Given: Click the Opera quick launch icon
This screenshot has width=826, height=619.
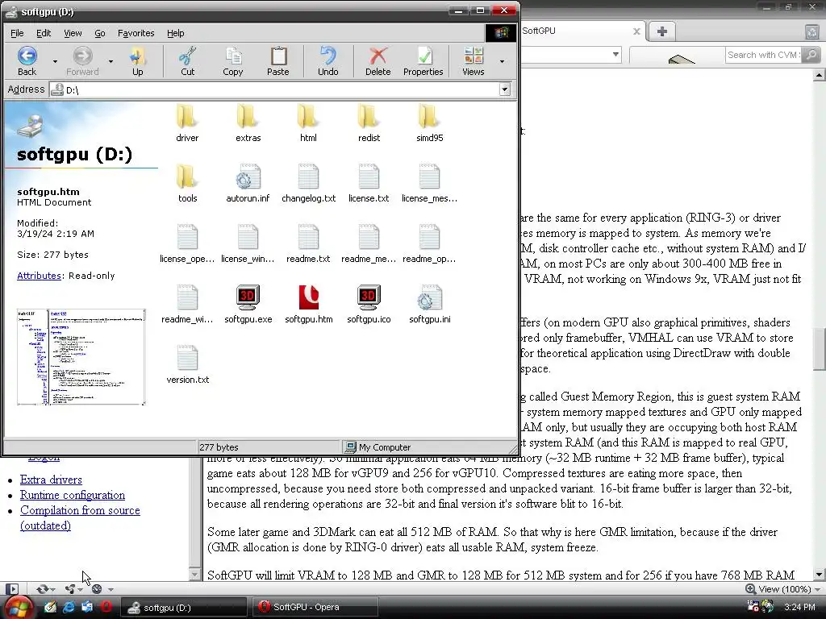Looking at the screenshot, I should (x=106, y=607).
